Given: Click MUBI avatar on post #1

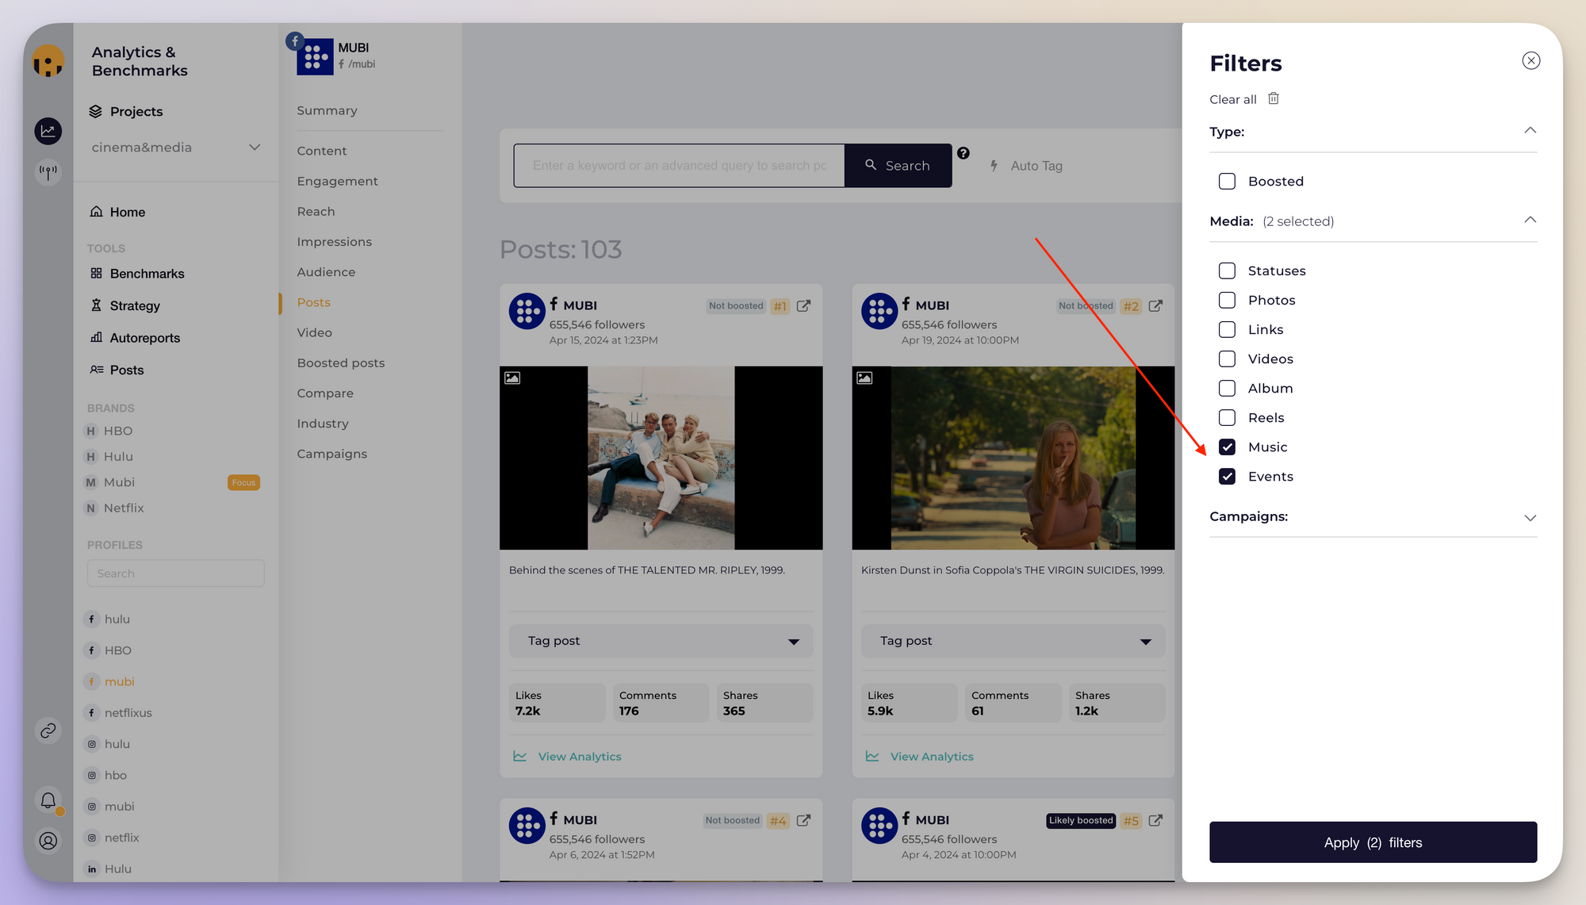Looking at the screenshot, I should coord(527,312).
